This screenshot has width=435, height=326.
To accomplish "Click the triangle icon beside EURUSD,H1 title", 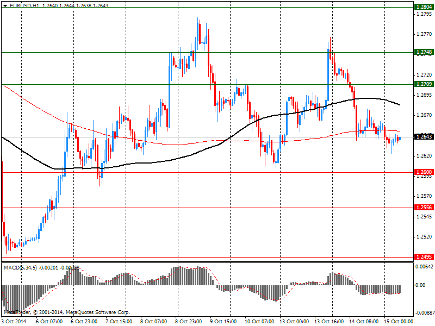I will (x=4, y=5).
